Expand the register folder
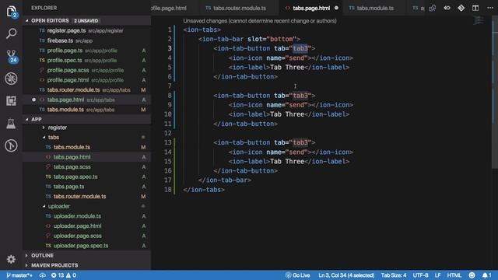This screenshot has height=280, width=498. (x=57, y=128)
